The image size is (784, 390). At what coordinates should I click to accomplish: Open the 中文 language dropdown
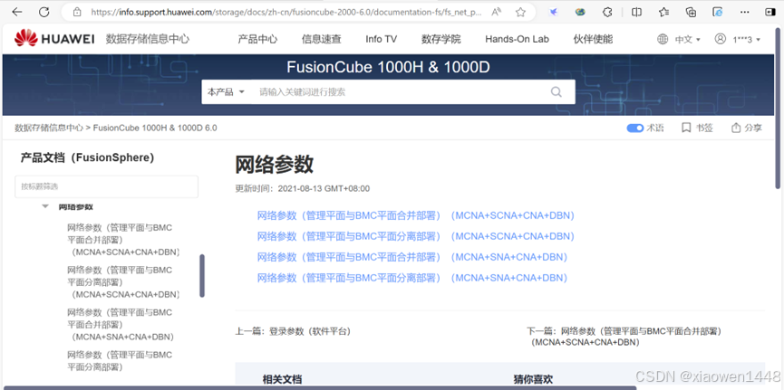[x=688, y=39]
